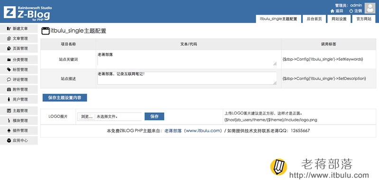Open 插件管理 in the sidebar
This screenshot has width=379, height=180.
click(x=19, y=130)
